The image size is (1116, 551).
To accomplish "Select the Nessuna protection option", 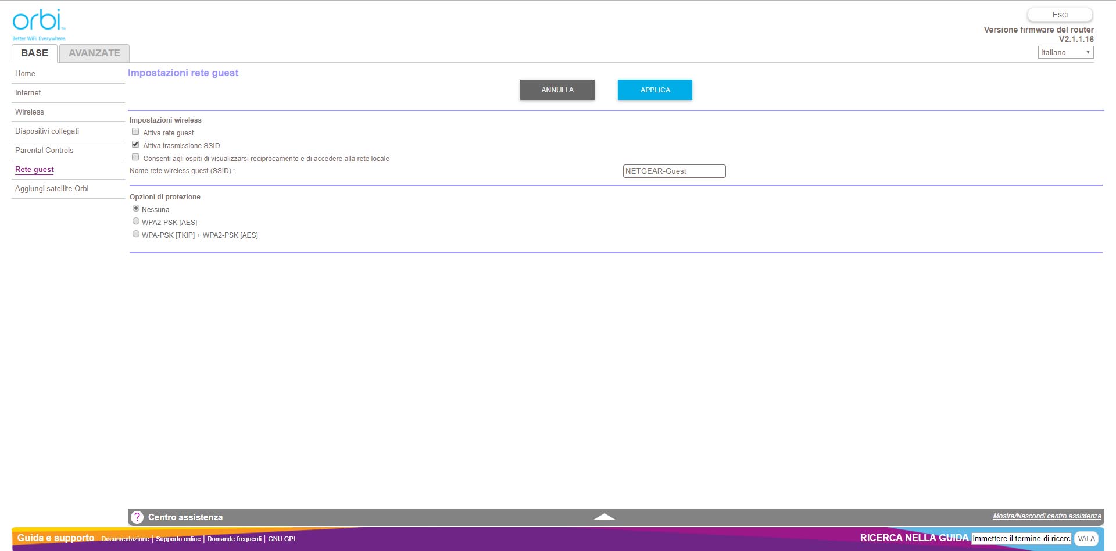I will tap(136, 209).
